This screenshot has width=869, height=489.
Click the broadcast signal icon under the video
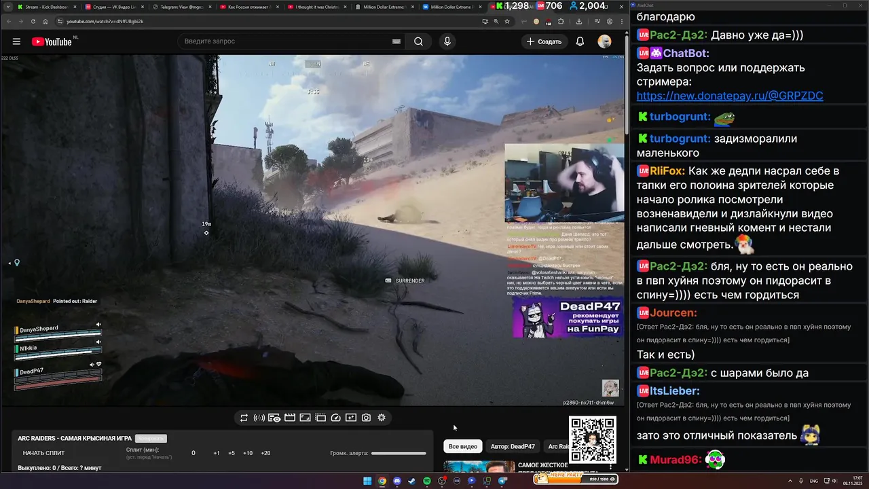259,418
